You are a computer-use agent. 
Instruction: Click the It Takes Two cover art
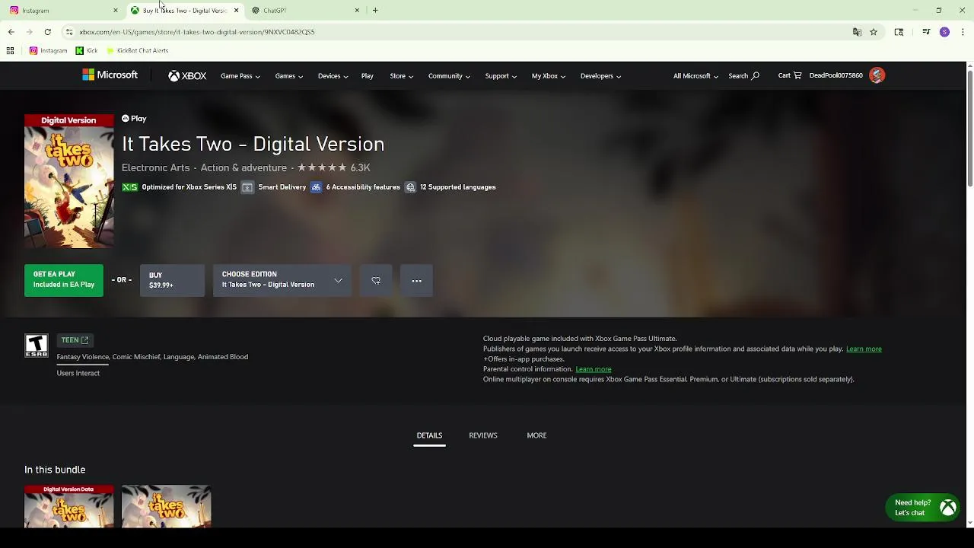(x=68, y=181)
